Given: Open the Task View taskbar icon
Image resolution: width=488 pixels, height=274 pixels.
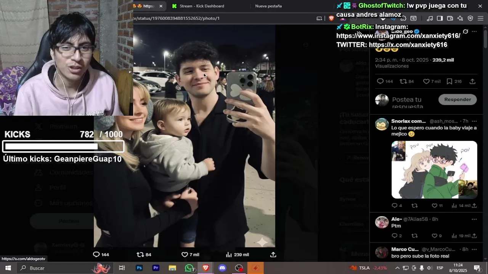Looking at the screenshot, I should pos(122,268).
